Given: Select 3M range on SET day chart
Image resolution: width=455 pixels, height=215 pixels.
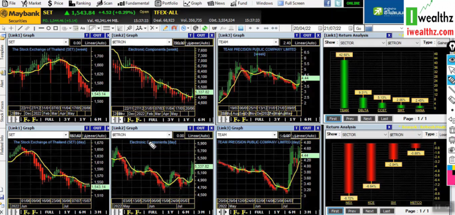Looking at the screenshot, I should pyautogui.click(x=98, y=212).
